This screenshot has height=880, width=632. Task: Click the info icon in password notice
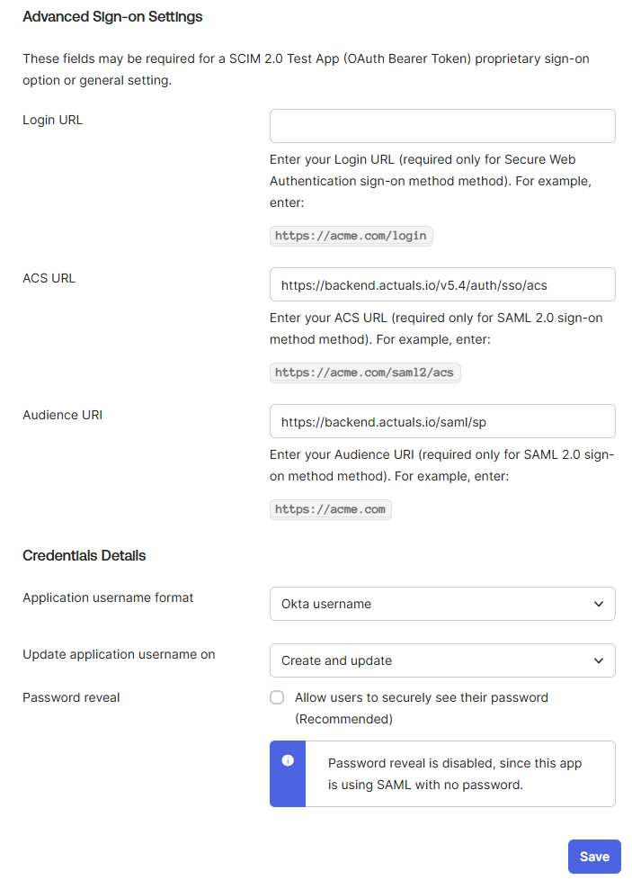coord(288,760)
